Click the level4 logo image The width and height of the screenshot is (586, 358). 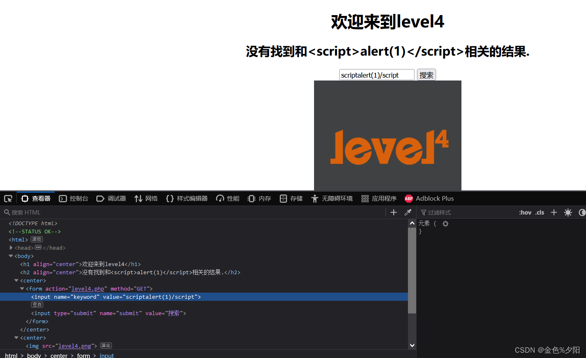tap(388, 135)
